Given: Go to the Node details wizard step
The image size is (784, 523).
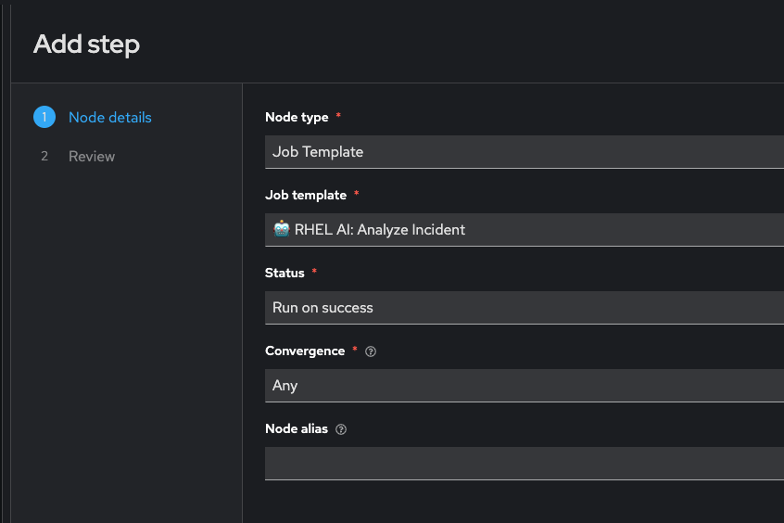Looking at the screenshot, I should point(110,117).
